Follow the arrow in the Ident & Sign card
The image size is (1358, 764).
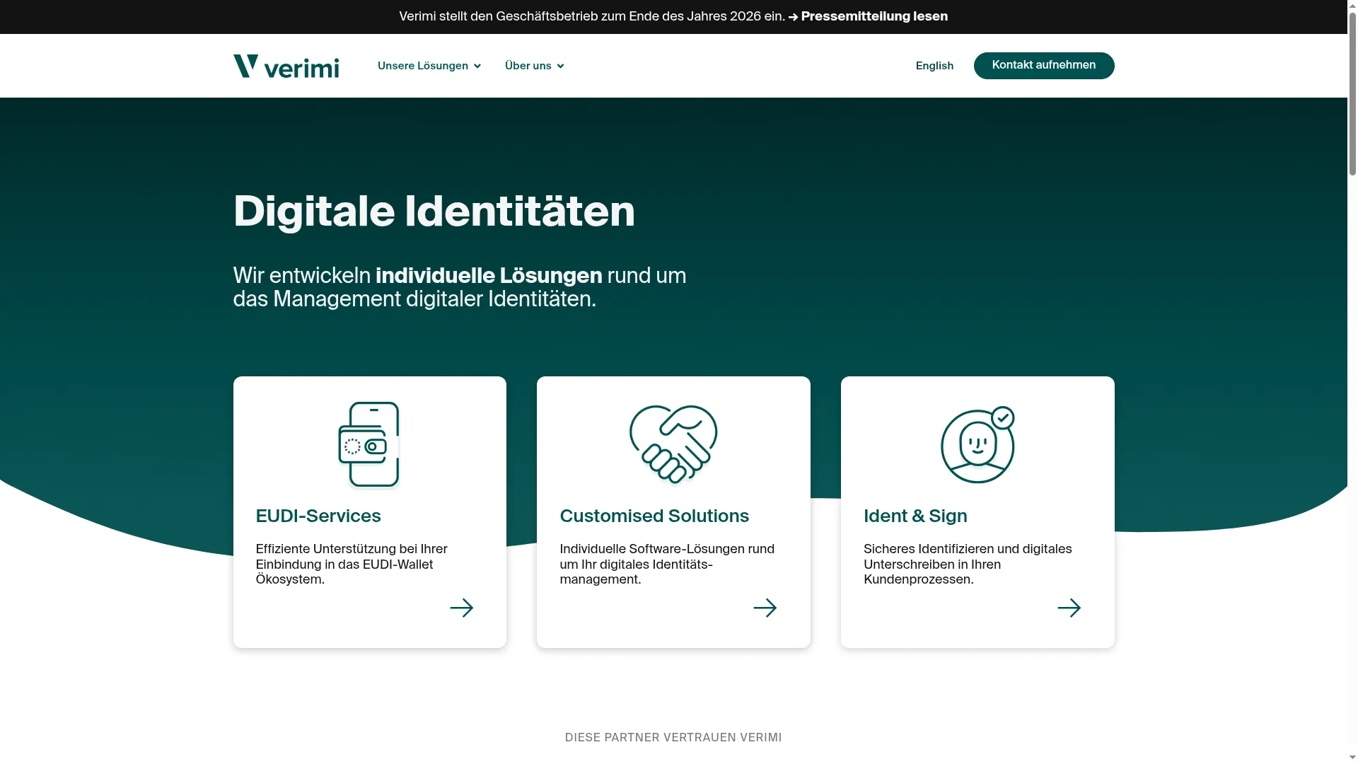(1069, 608)
